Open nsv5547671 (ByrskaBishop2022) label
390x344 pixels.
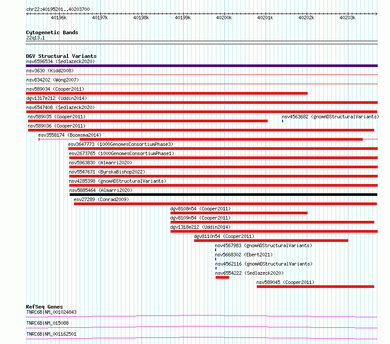107,172
